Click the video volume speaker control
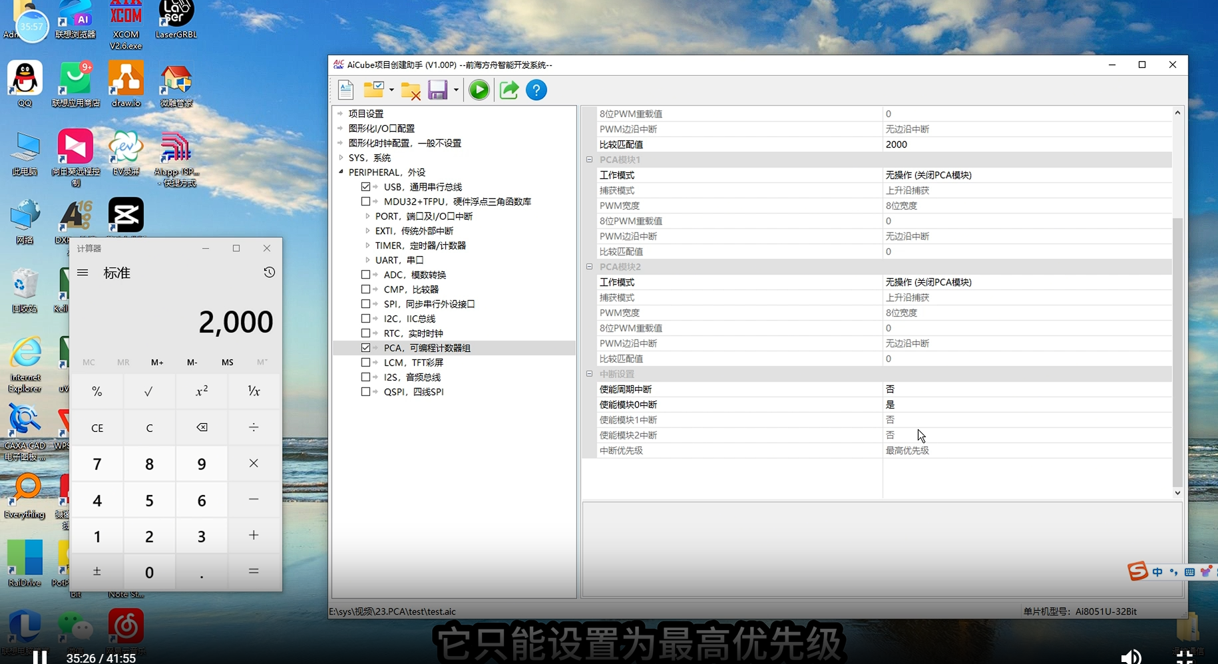The image size is (1218, 664). pyautogui.click(x=1130, y=657)
